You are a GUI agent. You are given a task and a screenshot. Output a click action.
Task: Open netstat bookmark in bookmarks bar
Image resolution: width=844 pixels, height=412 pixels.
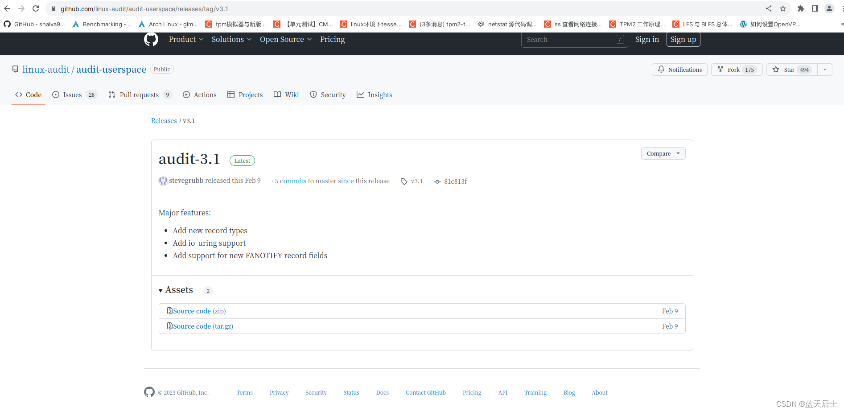[x=507, y=24]
